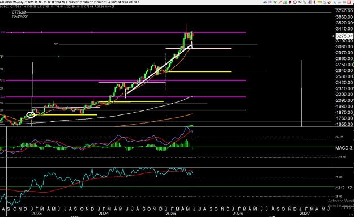Image resolution: width=354 pixels, height=217 pixels.
Task: Click the 3410.00 price axis label
Action: click(344, 29)
